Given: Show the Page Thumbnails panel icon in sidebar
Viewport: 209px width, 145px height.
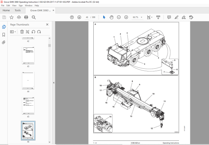Looking at the screenshot, I should click(4, 27).
